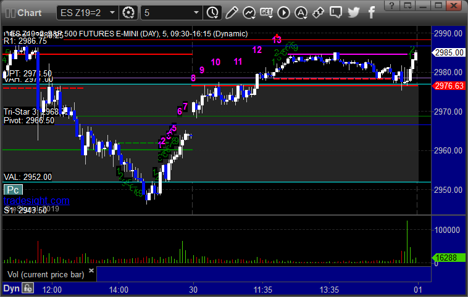The image size is (468, 297).
Task: Expand the interval 5 dropdown
Action: [x=196, y=13]
